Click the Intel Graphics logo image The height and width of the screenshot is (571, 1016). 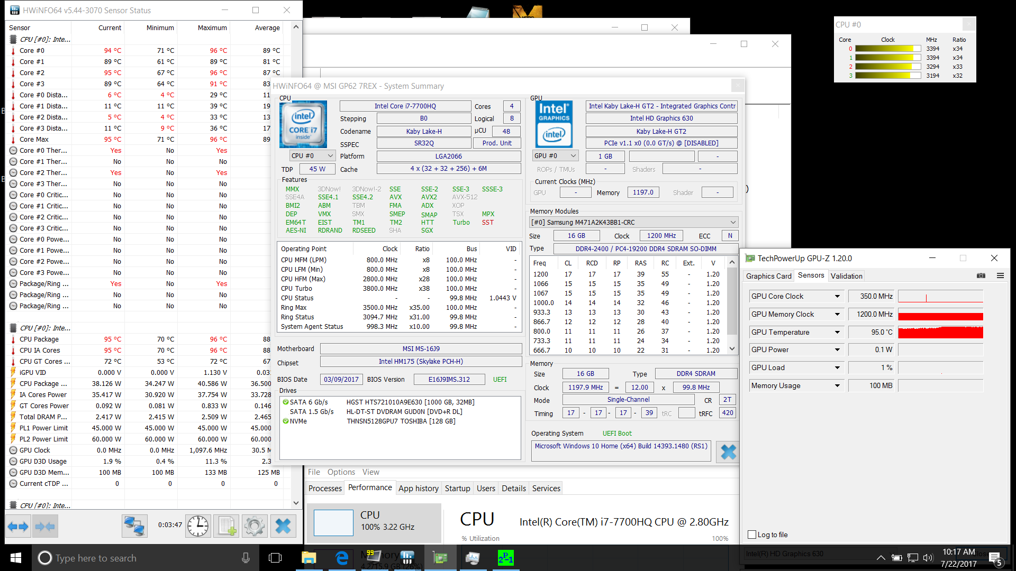(x=554, y=125)
